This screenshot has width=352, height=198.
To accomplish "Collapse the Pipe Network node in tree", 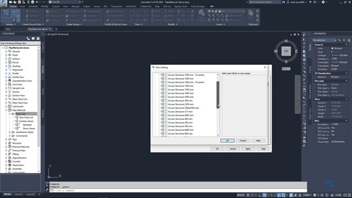I will (6, 110).
